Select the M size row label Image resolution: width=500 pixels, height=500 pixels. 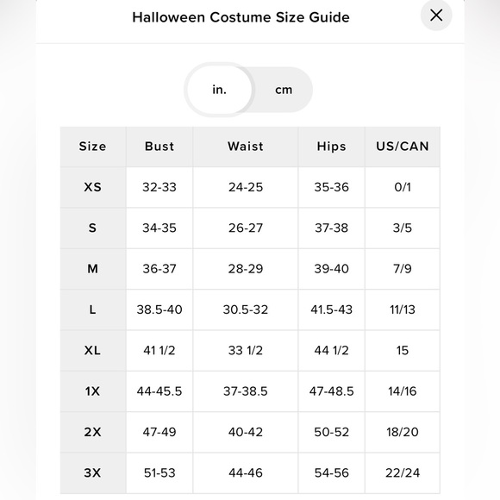point(93,269)
